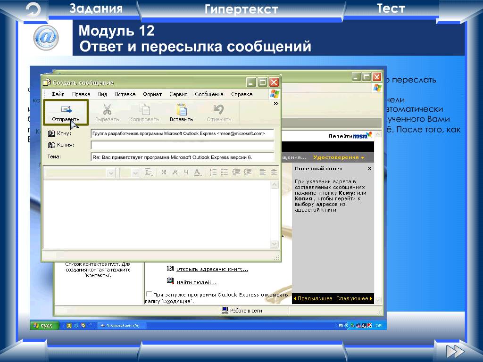483x362 pixels.
Task: Click the decrease indent icon
Action: (236, 173)
